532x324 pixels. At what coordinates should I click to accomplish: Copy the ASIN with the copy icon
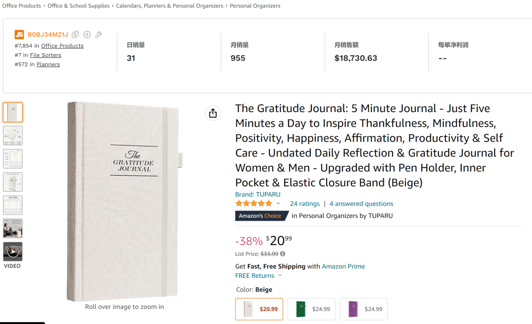coord(75,34)
